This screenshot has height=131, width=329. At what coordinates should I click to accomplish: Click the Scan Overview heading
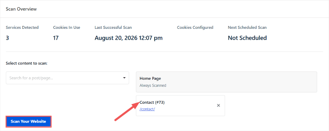(x=21, y=9)
